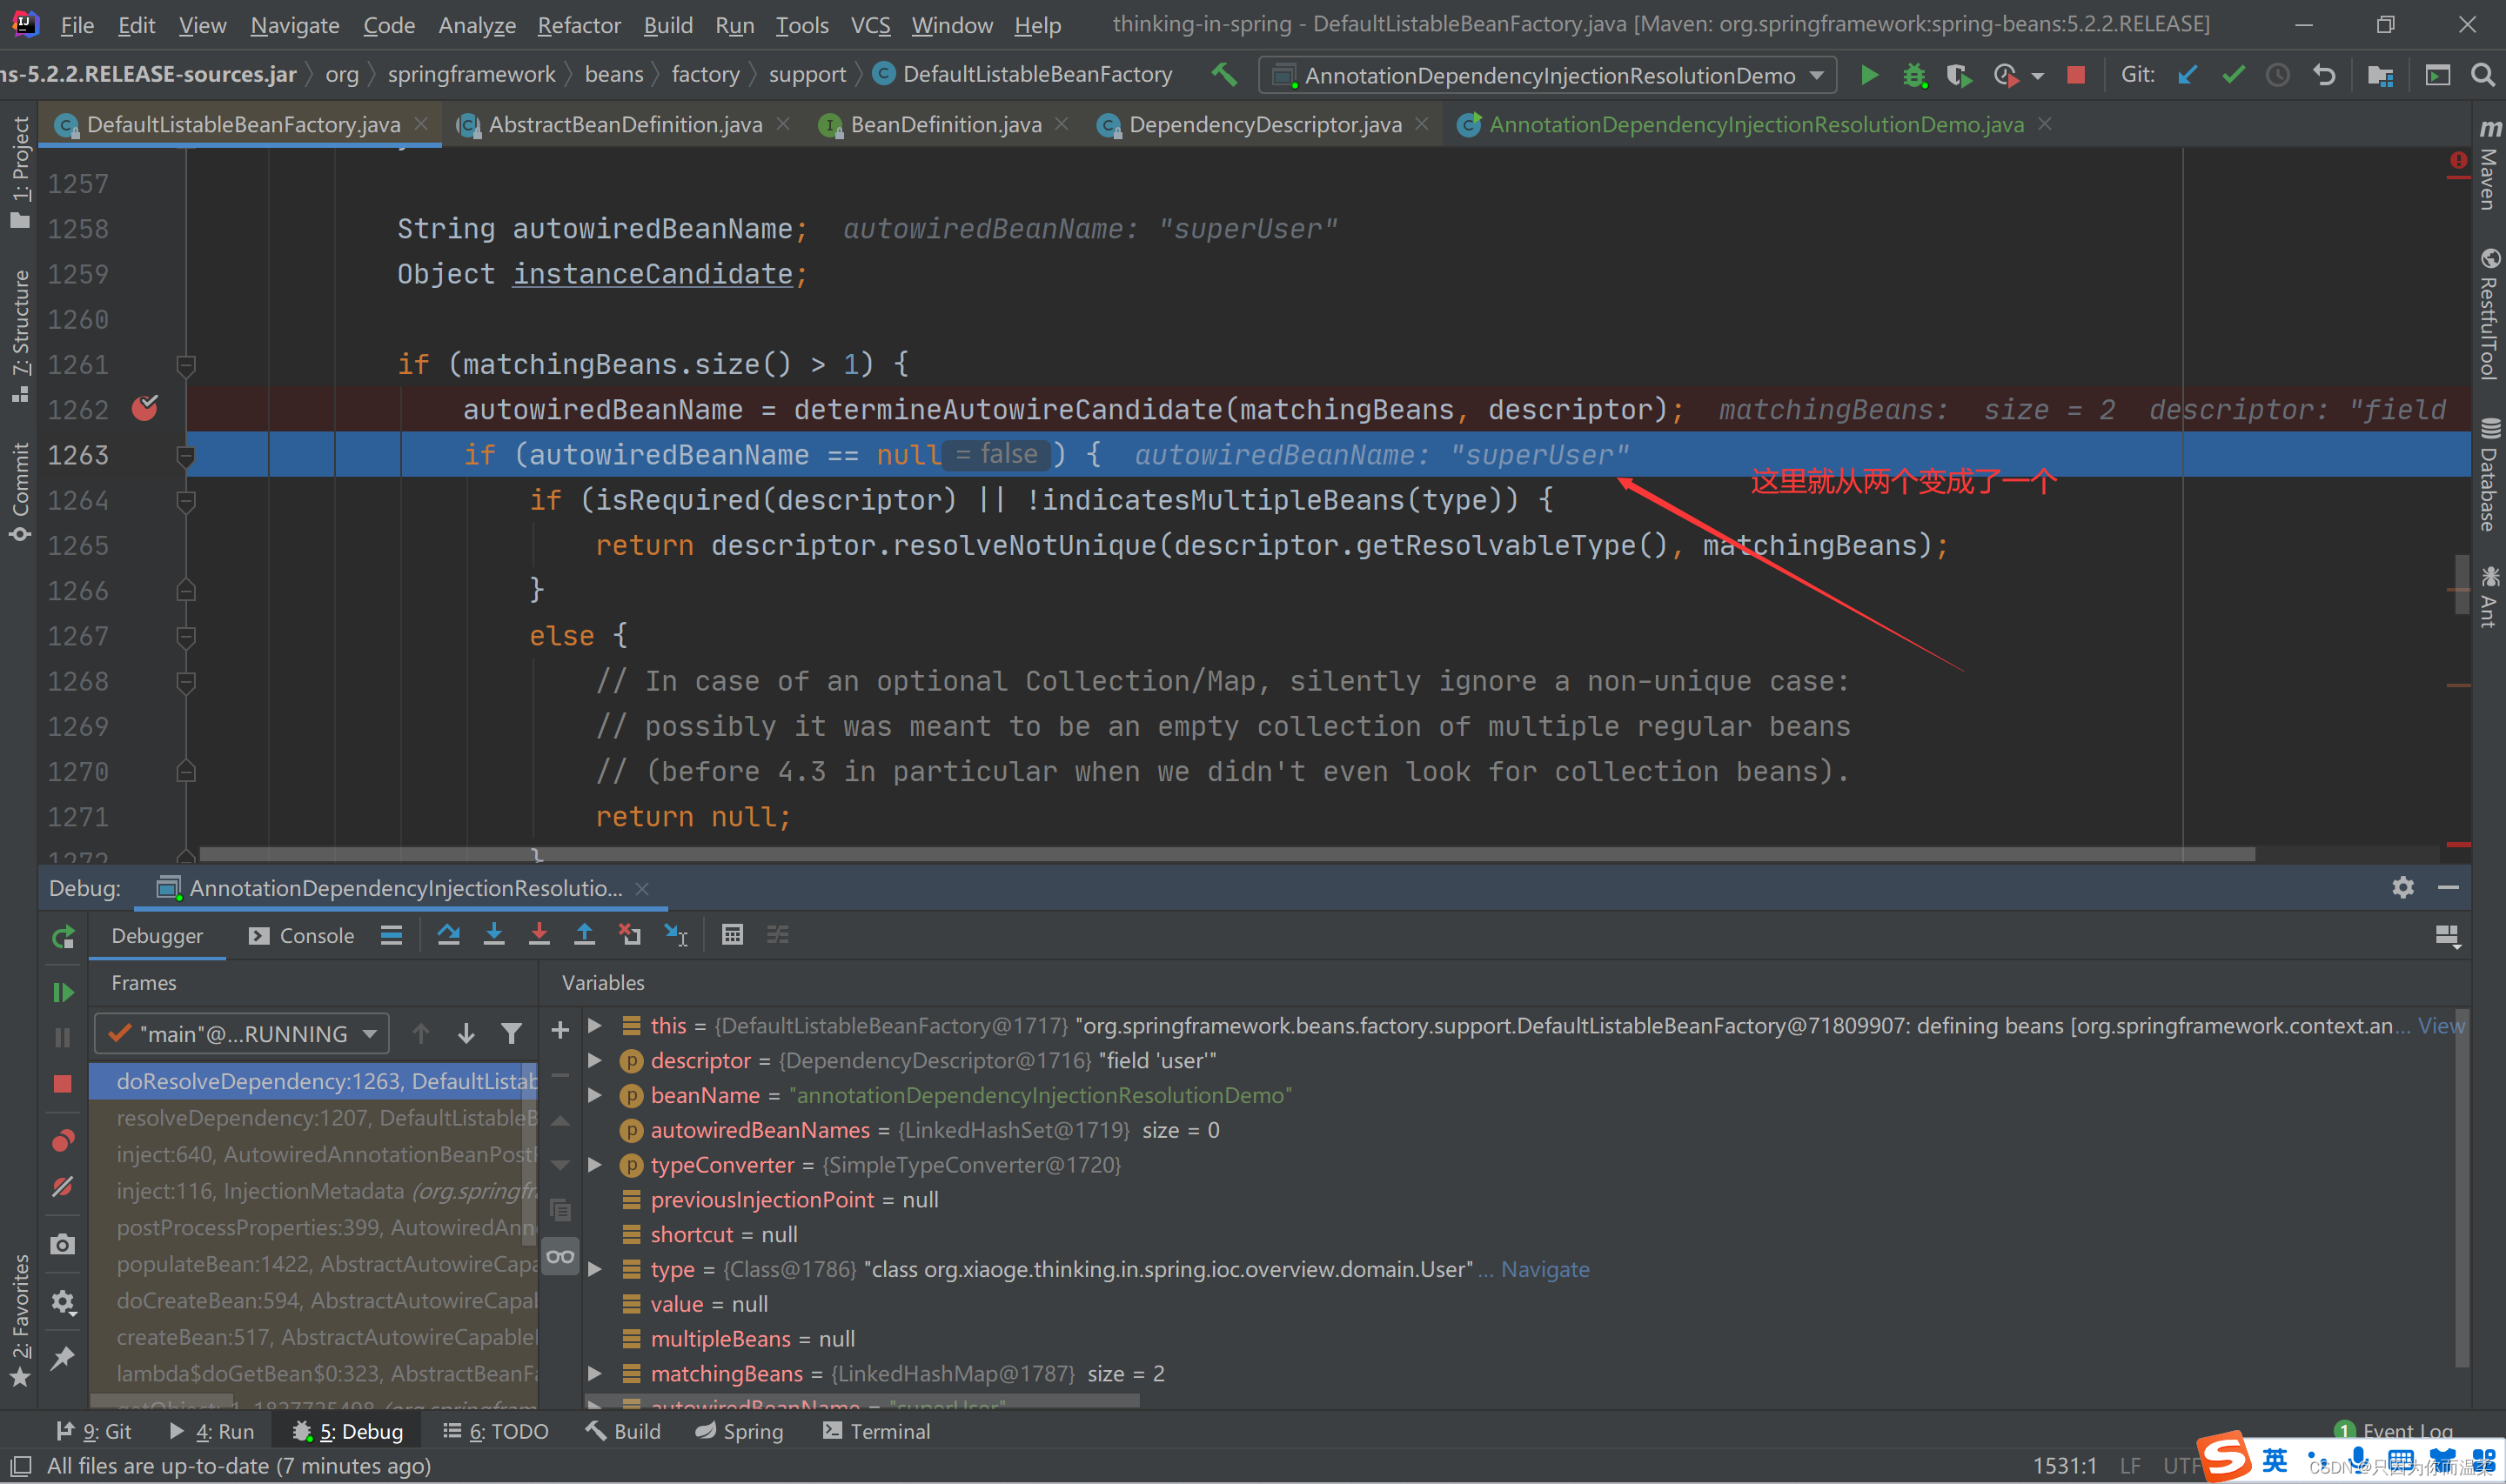Image resolution: width=2506 pixels, height=1484 pixels.
Task: Switch to the DependencyDescriptor.java tab
Action: coord(1264,124)
